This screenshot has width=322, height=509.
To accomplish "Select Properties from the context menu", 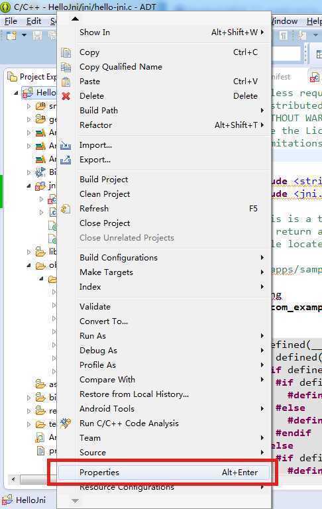I will point(164,473).
